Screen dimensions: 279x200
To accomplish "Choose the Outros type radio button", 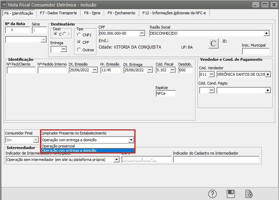I will pyautogui.click(x=79, y=50).
